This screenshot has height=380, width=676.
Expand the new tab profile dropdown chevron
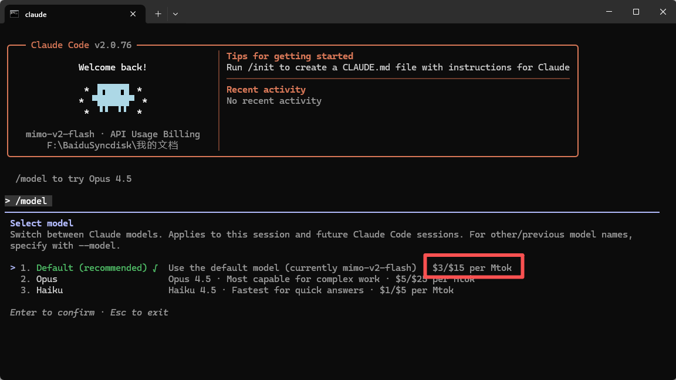(175, 13)
